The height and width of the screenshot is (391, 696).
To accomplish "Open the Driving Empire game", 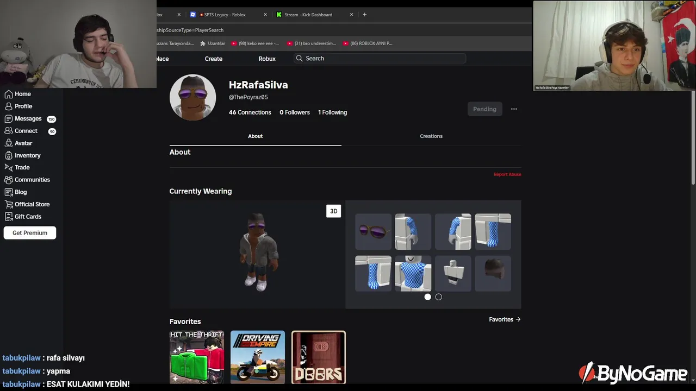I will click(x=258, y=357).
